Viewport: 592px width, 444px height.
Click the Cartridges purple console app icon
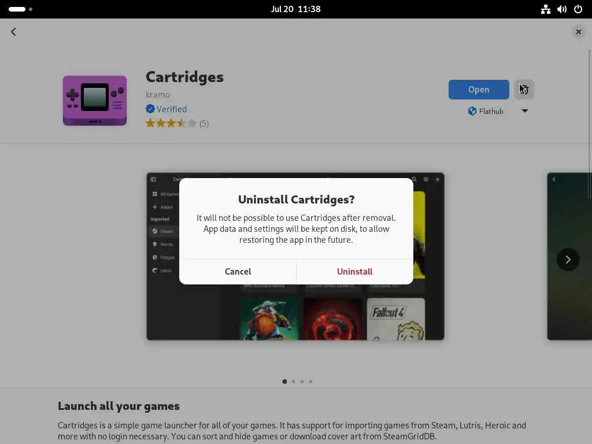(x=95, y=101)
